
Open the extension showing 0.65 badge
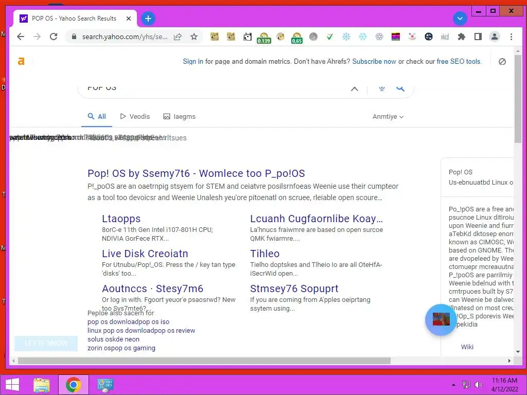tap(297, 38)
